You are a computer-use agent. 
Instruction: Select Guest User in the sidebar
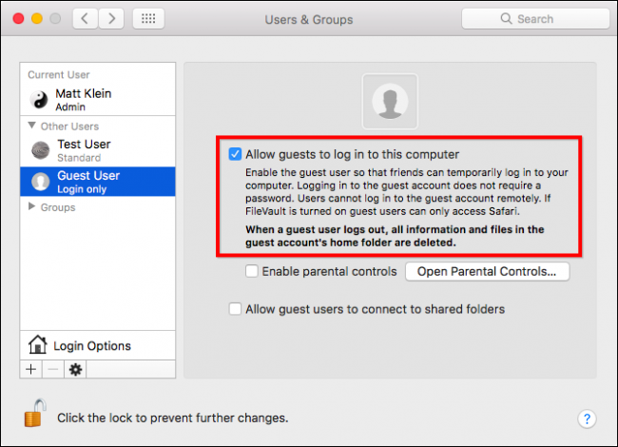click(x=98, y=182)
